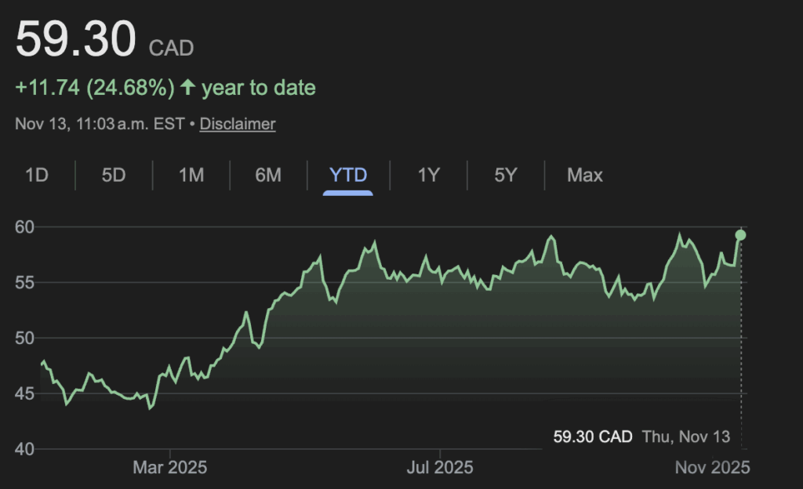Screen dimensions: 803x489
Task: Click the Mar 2025 x-axis label
Action: [170, 468]
